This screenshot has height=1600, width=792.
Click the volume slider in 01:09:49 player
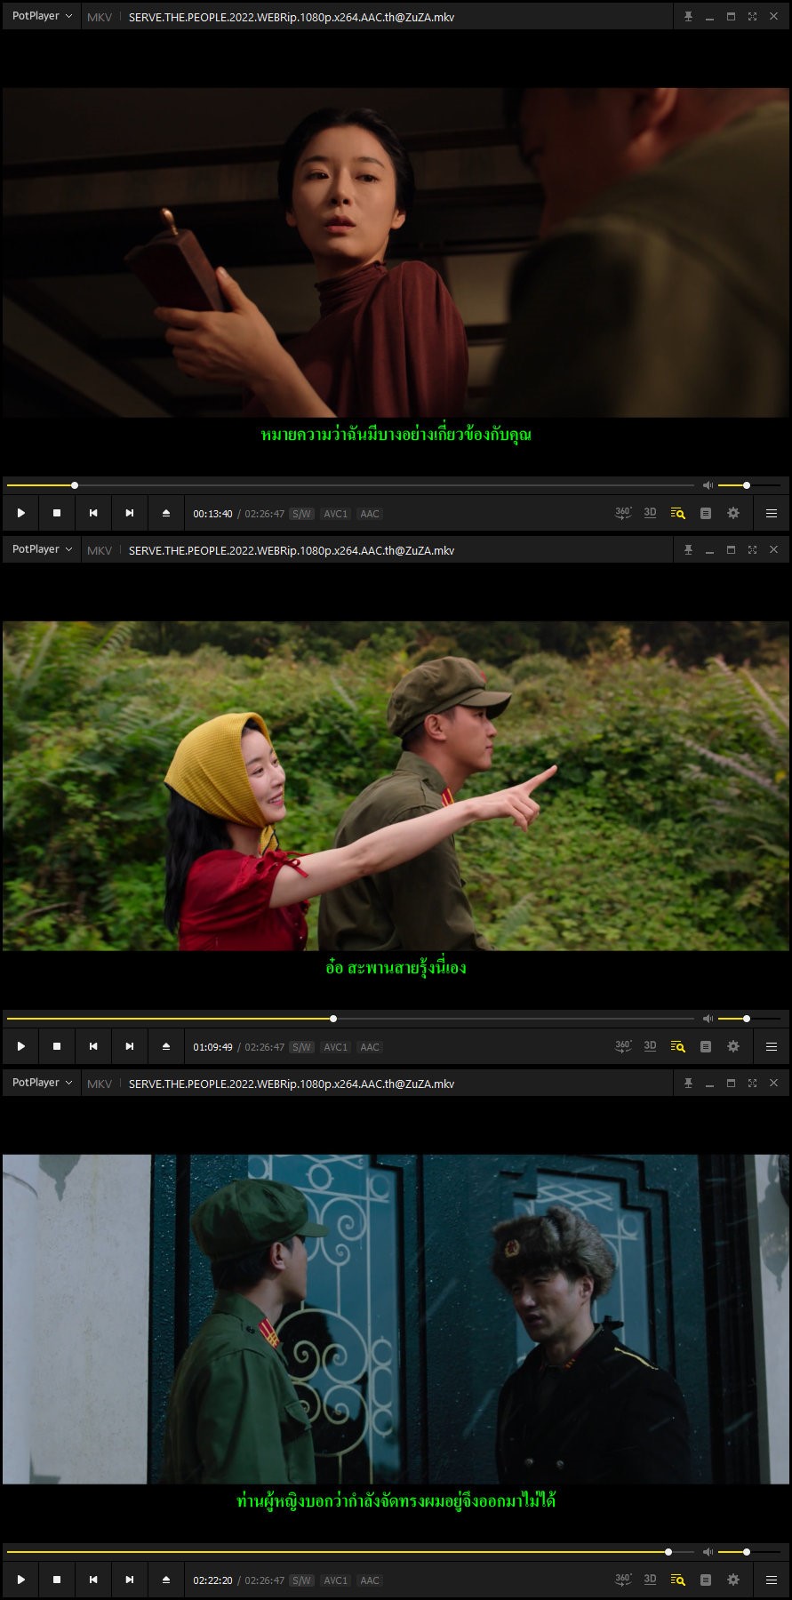[748, 1019]
